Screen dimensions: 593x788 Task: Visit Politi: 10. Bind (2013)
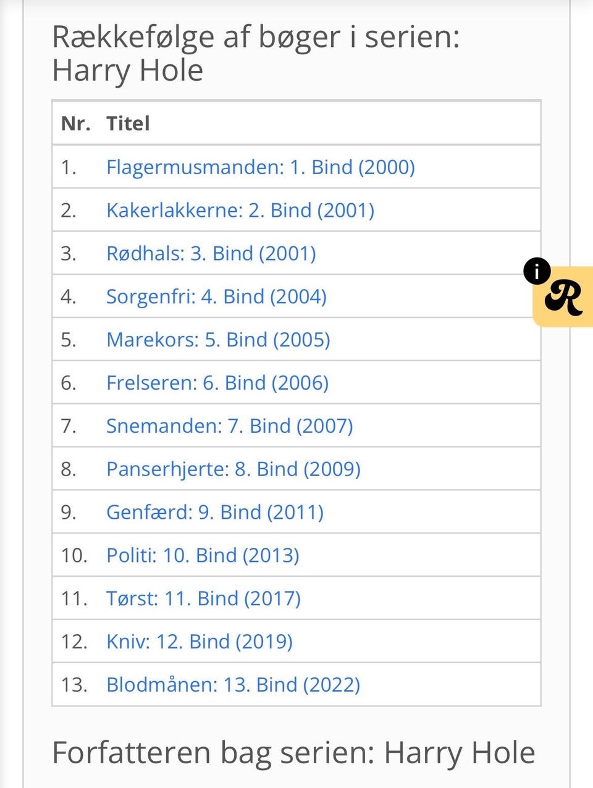[x=202, y=556]
